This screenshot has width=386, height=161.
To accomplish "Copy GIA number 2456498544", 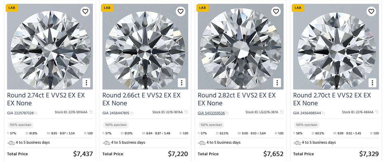I will pos(322,113).
